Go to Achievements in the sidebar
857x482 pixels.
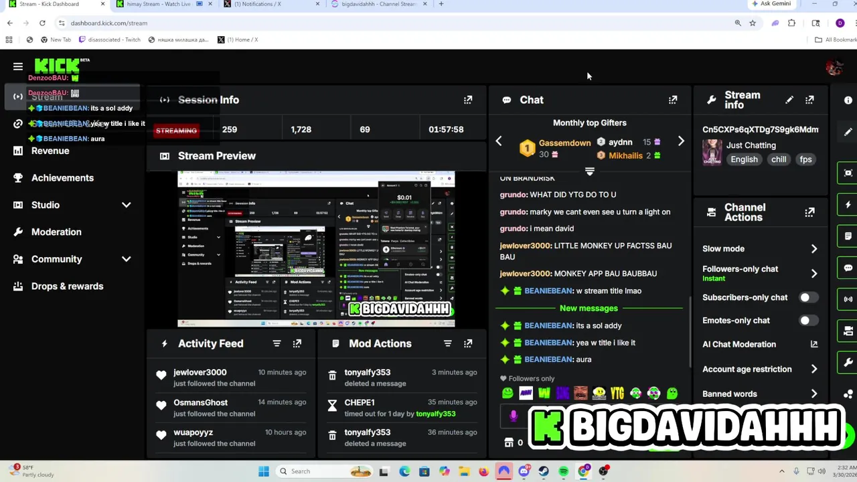[x=62, y=178]
